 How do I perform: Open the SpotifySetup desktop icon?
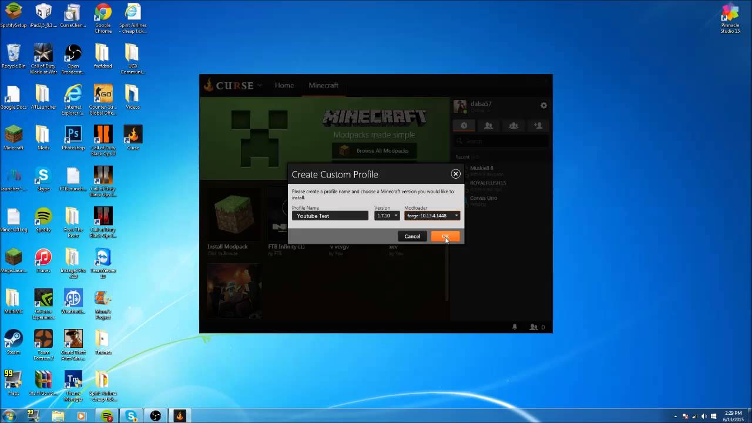(13, 16)
